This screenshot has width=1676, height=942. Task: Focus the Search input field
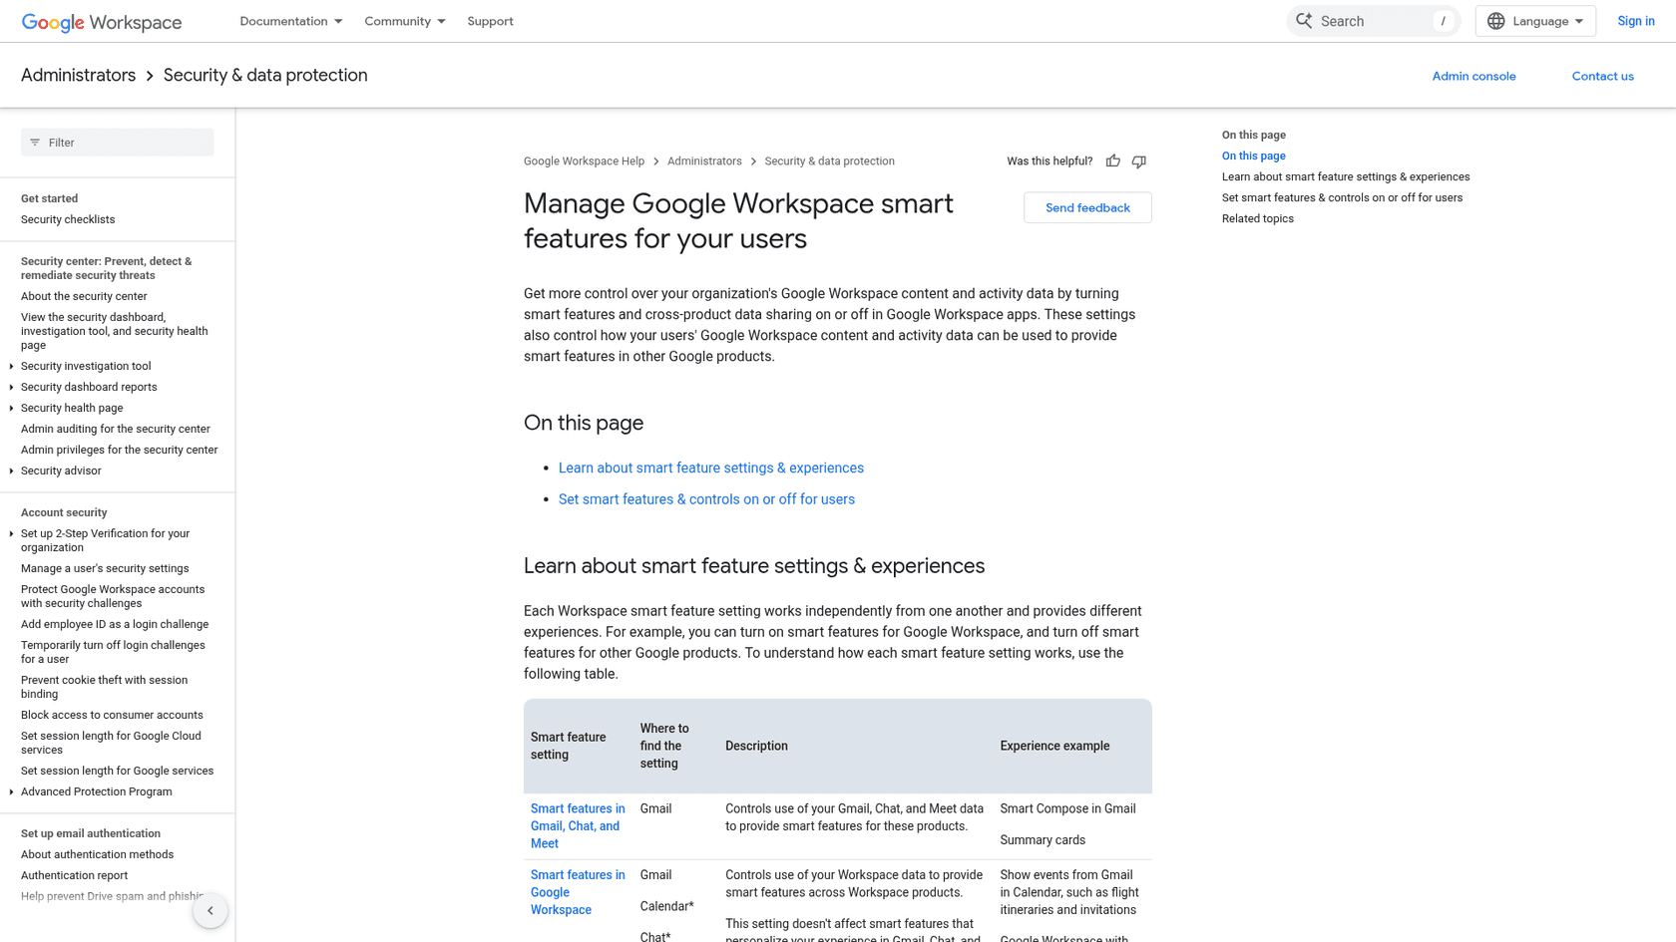(x=1375, y=21)
